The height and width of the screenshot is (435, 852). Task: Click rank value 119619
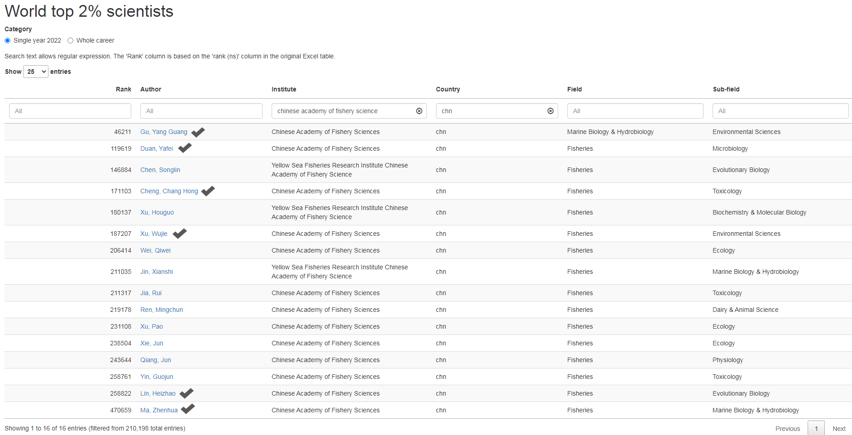pos(121,148)
